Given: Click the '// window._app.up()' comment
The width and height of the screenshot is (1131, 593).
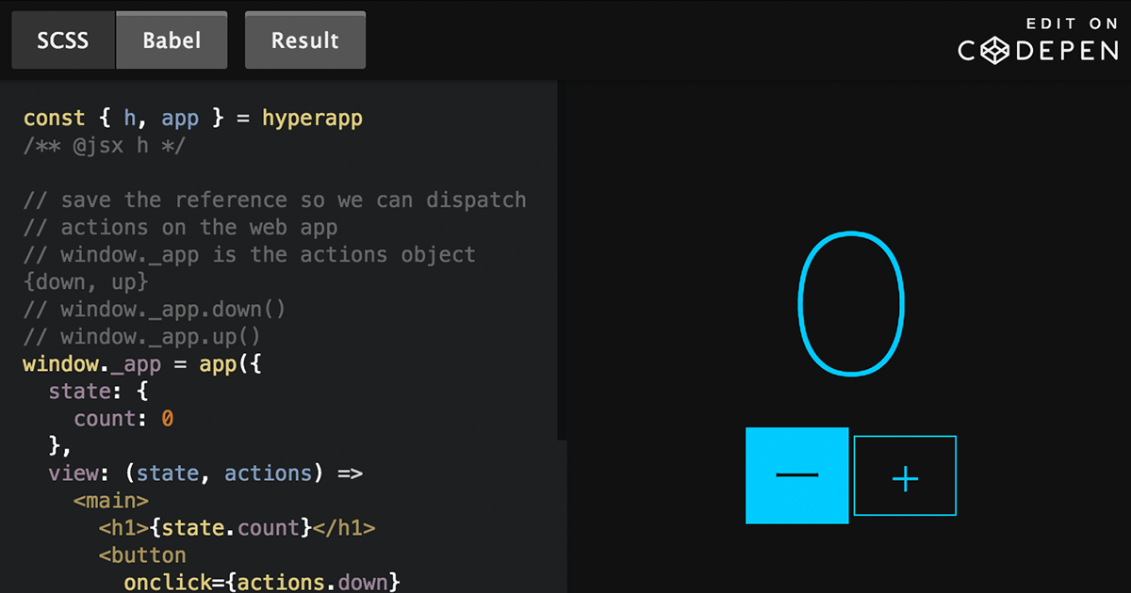Looking at the screenshot, I should pos(141,337).
